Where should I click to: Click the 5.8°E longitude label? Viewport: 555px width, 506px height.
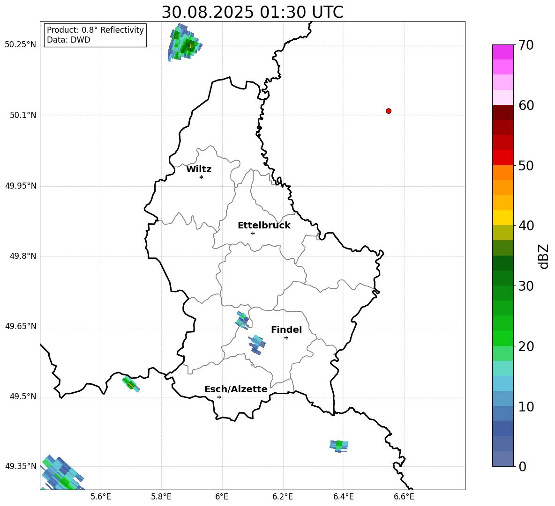tap(161, 497)
